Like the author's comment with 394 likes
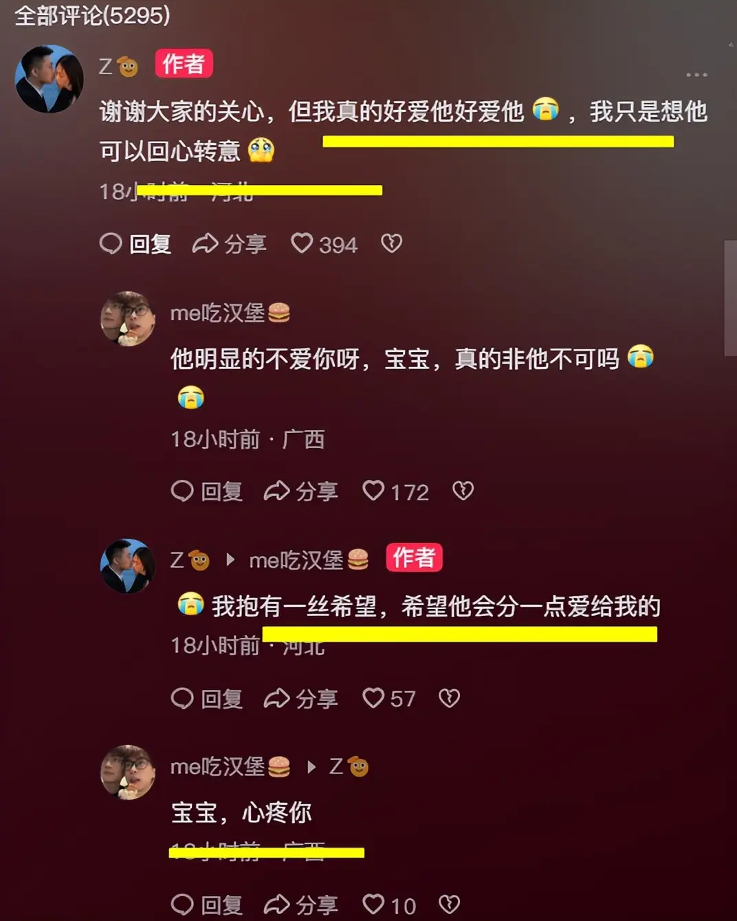The width and height of the screenshot is (737, 921). point(324,244)
